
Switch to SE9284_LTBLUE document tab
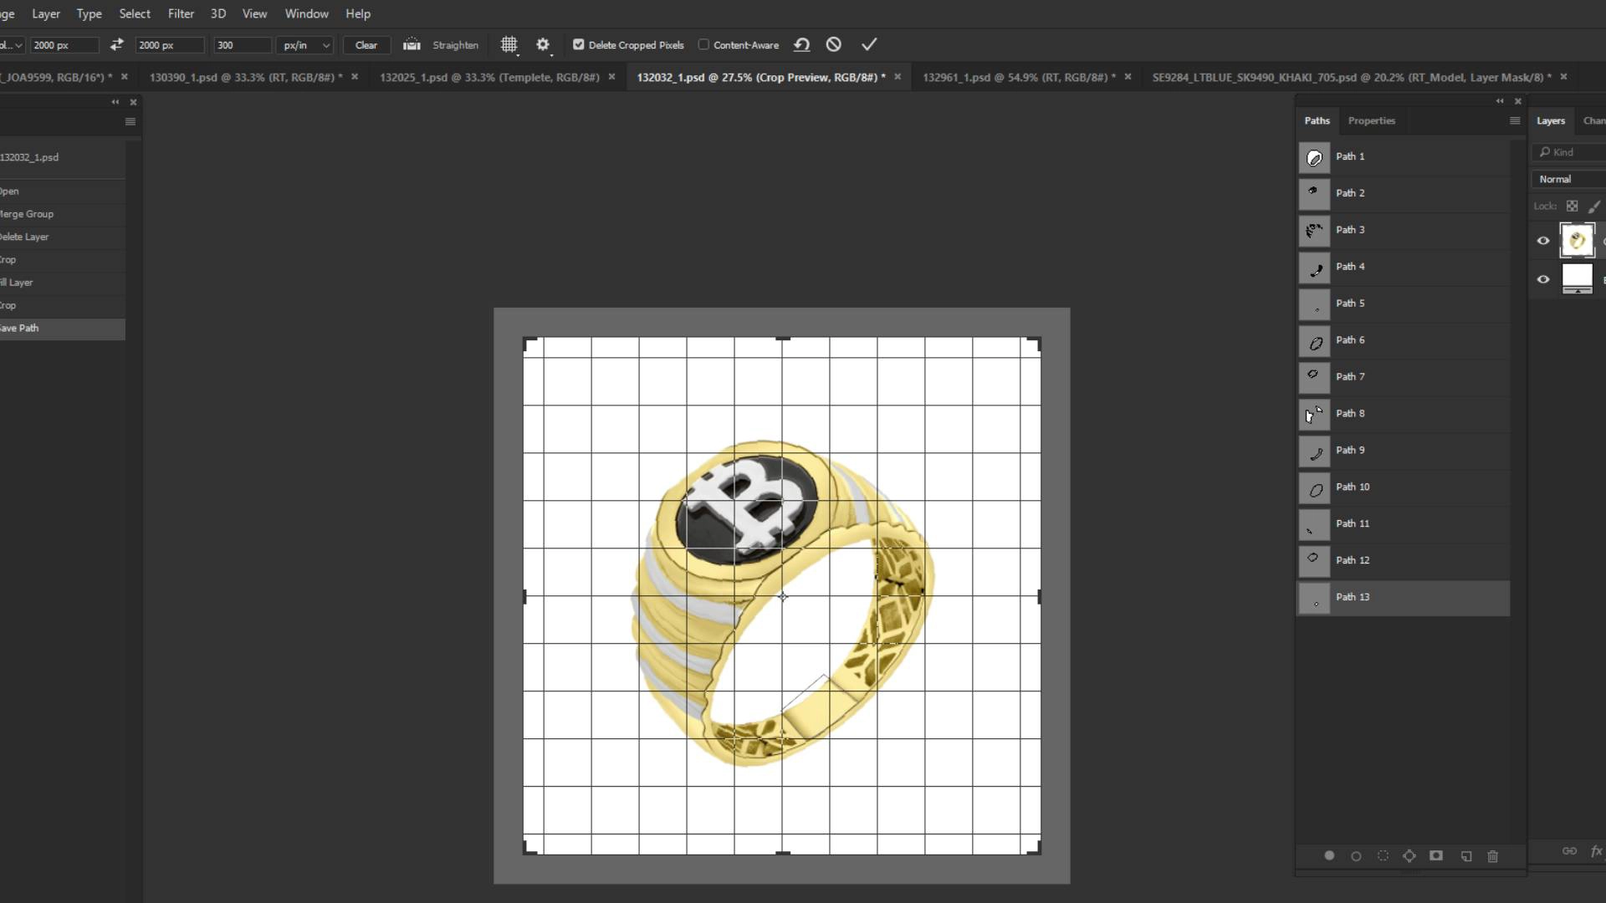pyautogui.click(x=1352, y=77)
